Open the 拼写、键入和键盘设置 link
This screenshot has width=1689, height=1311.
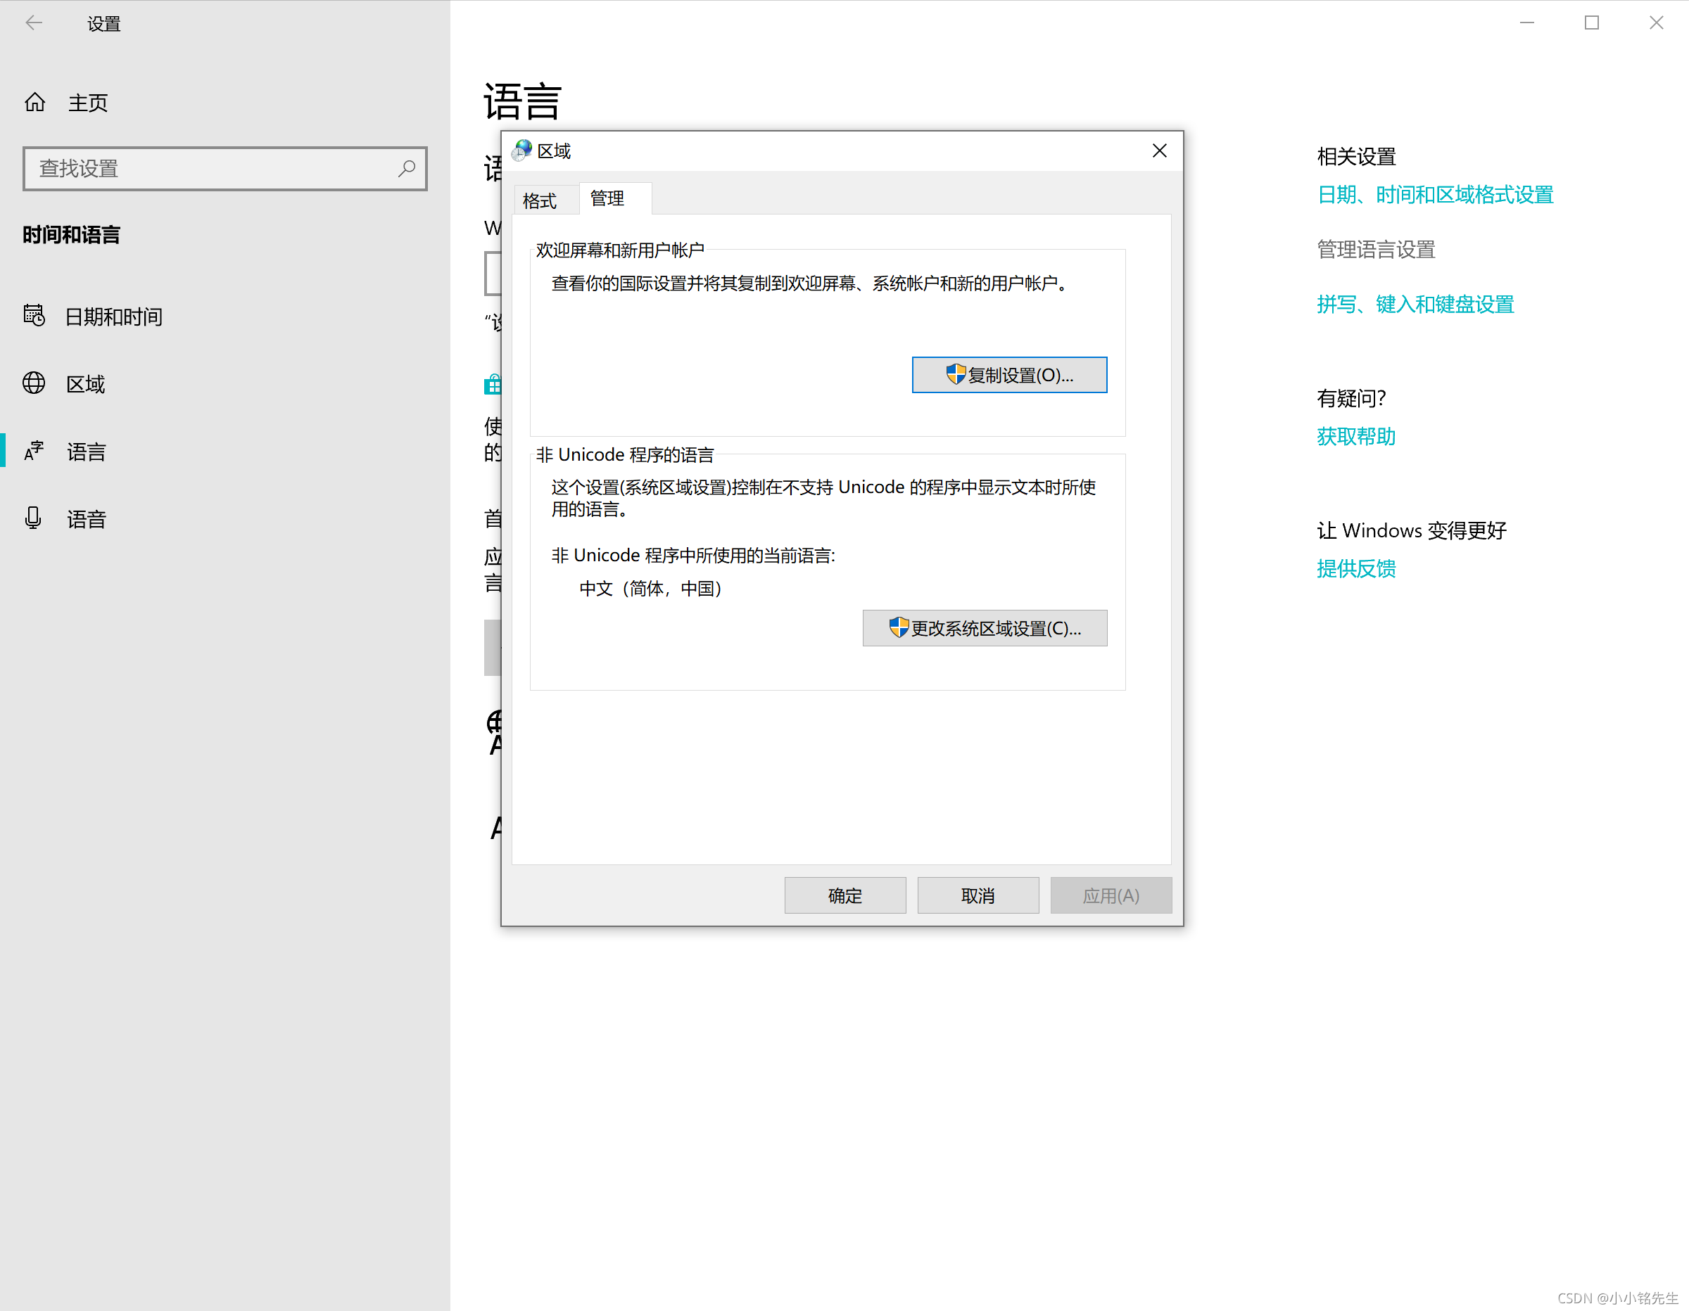1415,305
